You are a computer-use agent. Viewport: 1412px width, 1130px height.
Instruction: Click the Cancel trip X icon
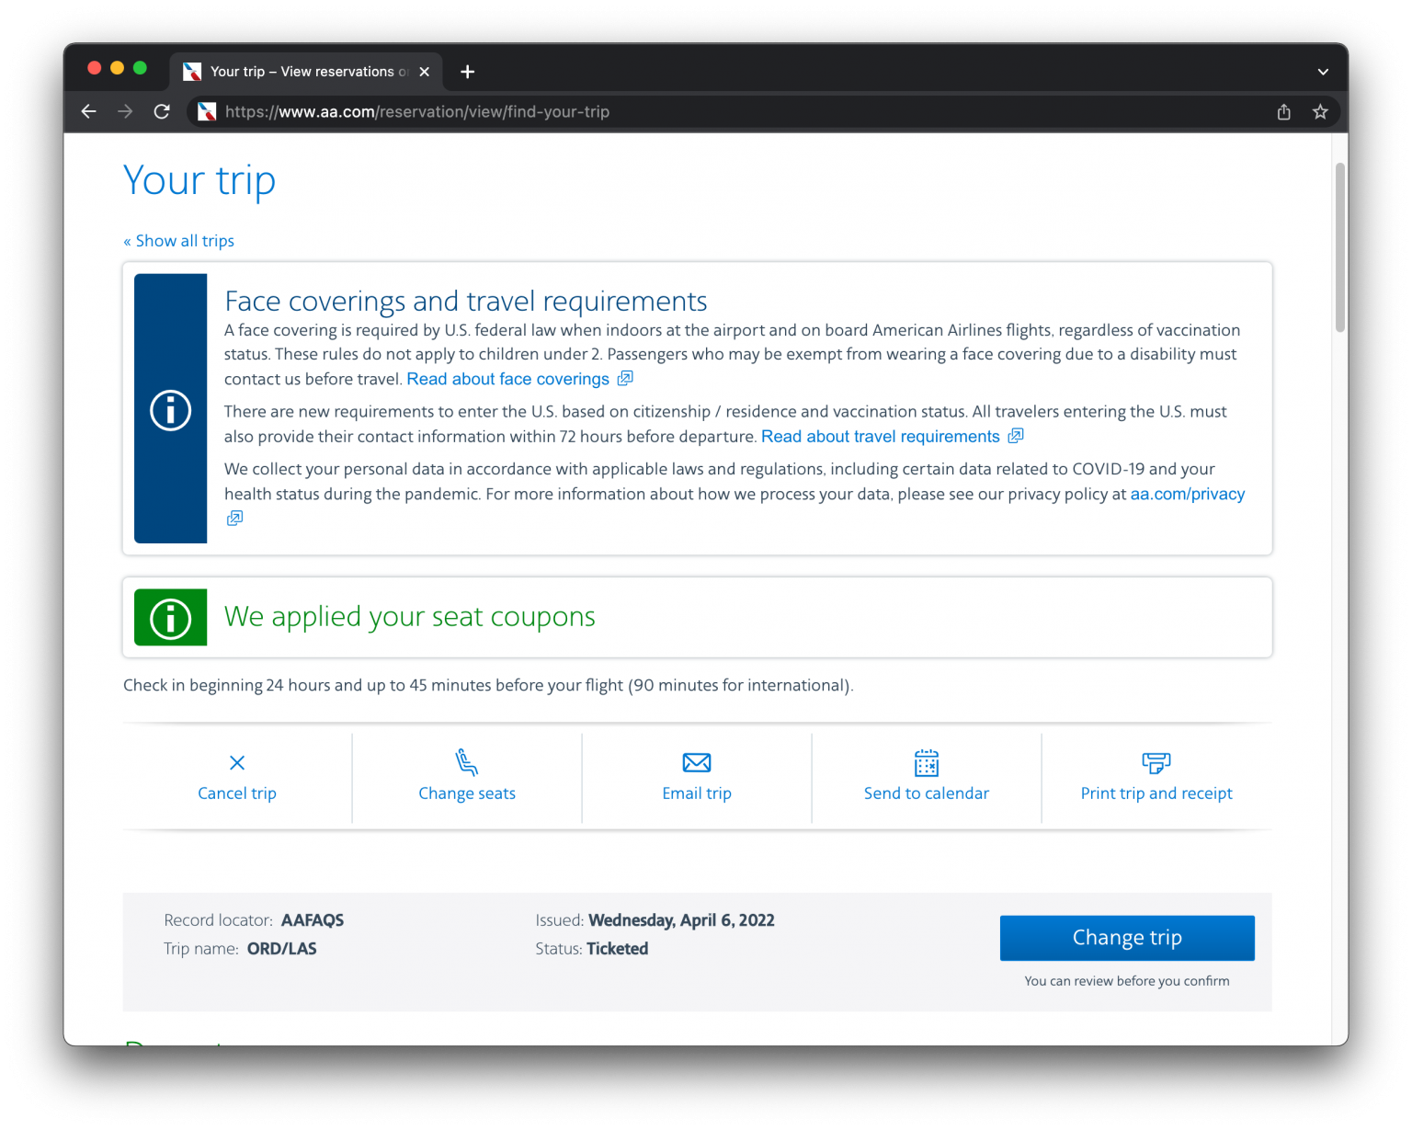(x=236, y=764)
